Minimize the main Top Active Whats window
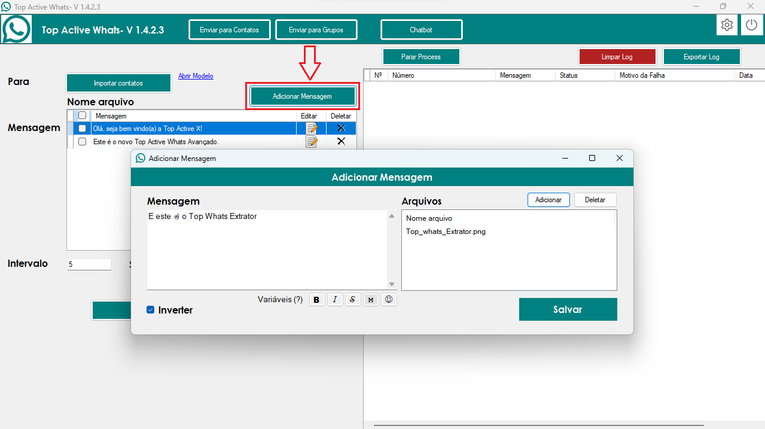 click(x=696, y=6)
